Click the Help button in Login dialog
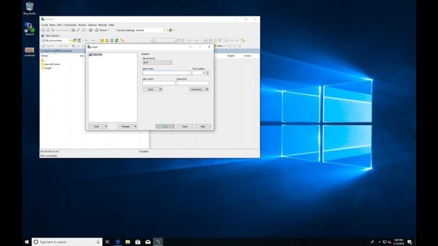 [x=203, y=126]
